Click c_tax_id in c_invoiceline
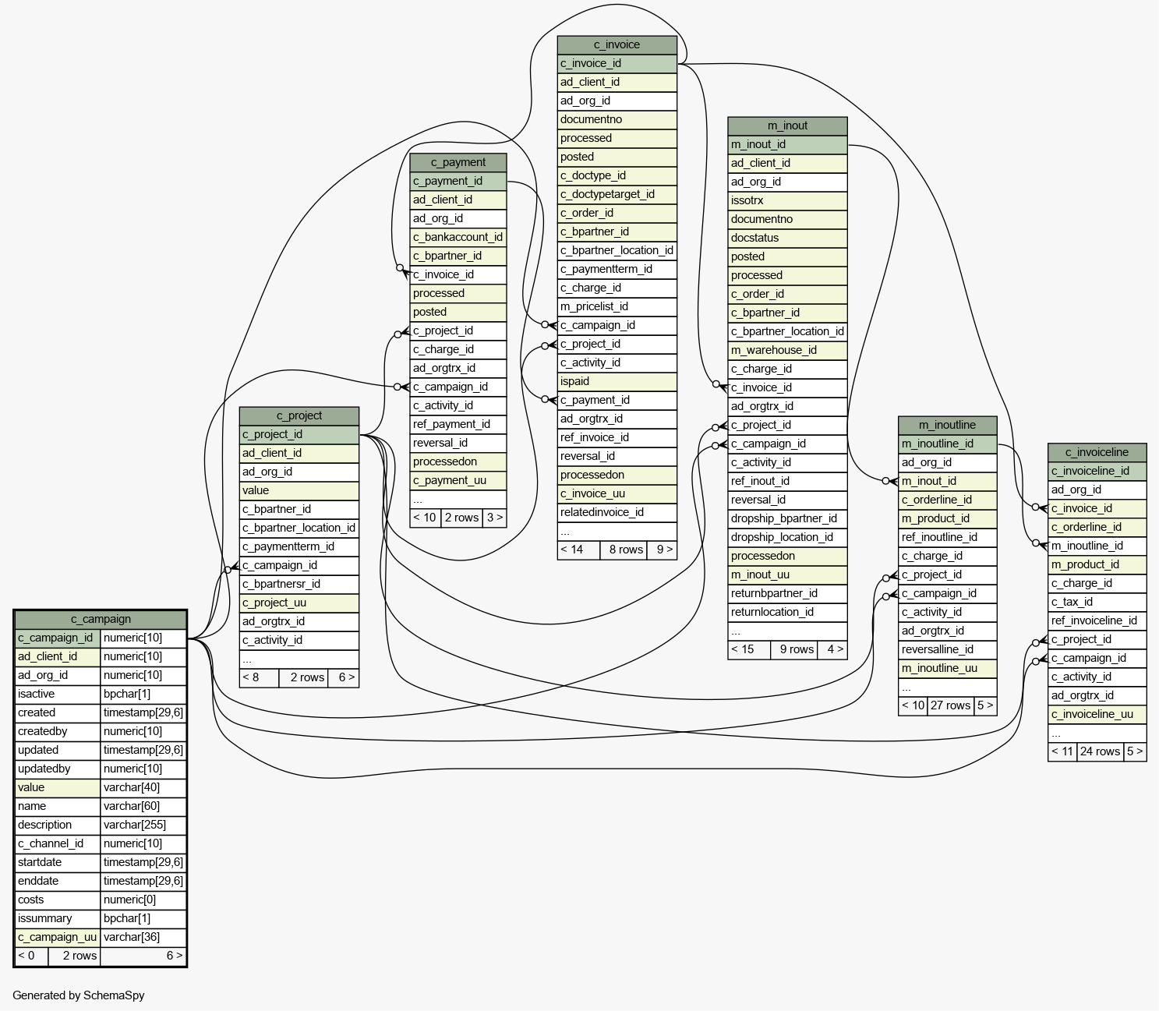Image resolution: width=1159 pixels, height=1011 pixels. (x=1097, y=602)
